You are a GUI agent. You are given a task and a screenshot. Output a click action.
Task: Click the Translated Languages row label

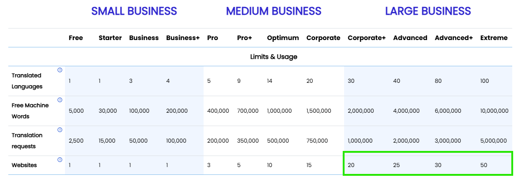click(x=27, y=81)
